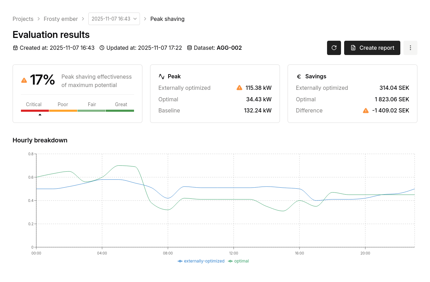The image size is (430, 282).
Task: Click the dark green Great rating segment
Action: 120,111
